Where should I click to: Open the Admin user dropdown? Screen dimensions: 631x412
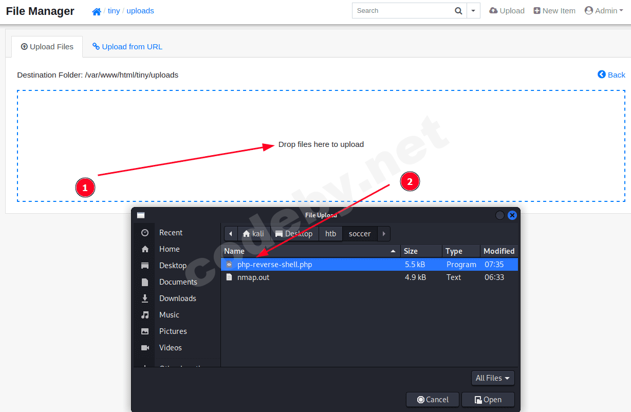pyautogui.click(x=604, y=11)
